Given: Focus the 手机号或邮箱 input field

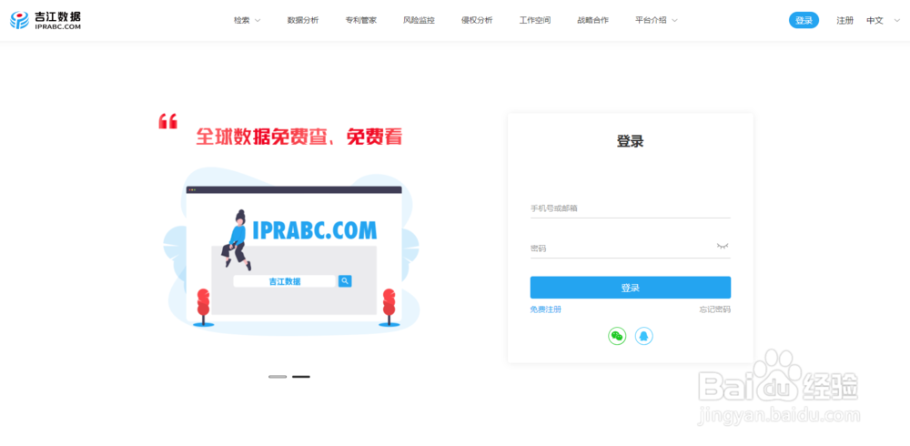Looking at the screenshot, I should pos(631,208).
